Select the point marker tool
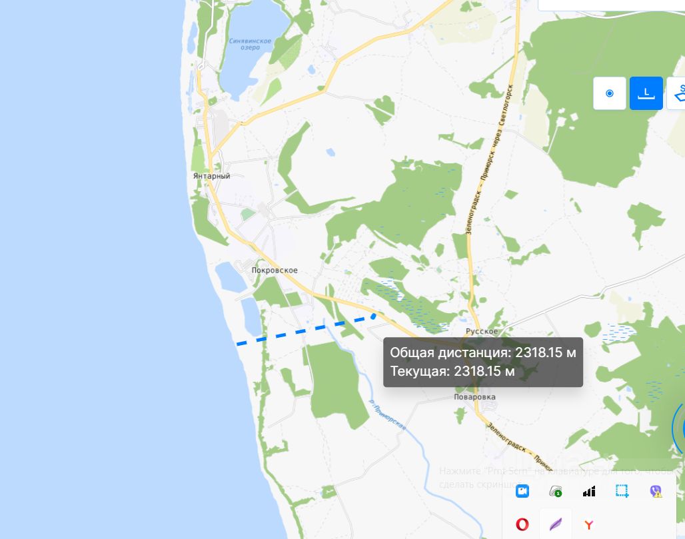 [610, 93]
